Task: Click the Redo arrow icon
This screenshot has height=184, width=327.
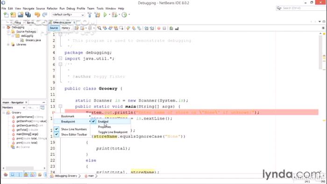Action: (45, 14)
